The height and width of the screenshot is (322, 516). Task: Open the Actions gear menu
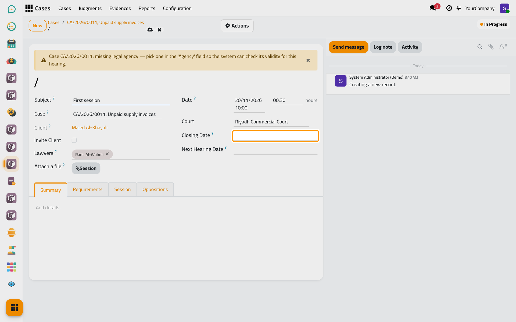pos(237,26)
